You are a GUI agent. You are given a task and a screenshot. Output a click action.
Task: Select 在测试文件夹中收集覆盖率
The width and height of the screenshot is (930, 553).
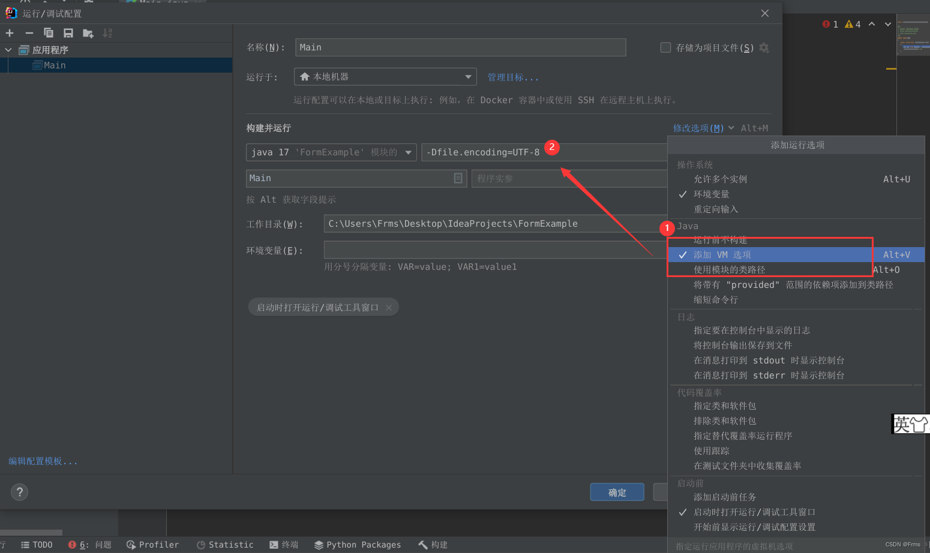796,466
